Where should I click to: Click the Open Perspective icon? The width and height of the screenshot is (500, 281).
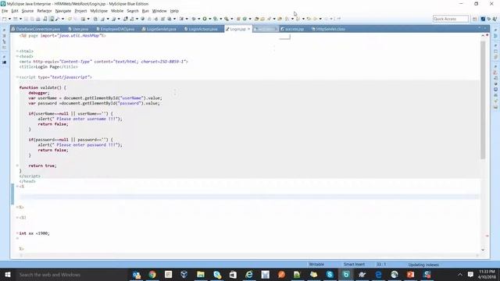[475, 19]
